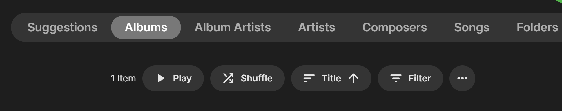Click the play triangle icon

tap(161, 78)
